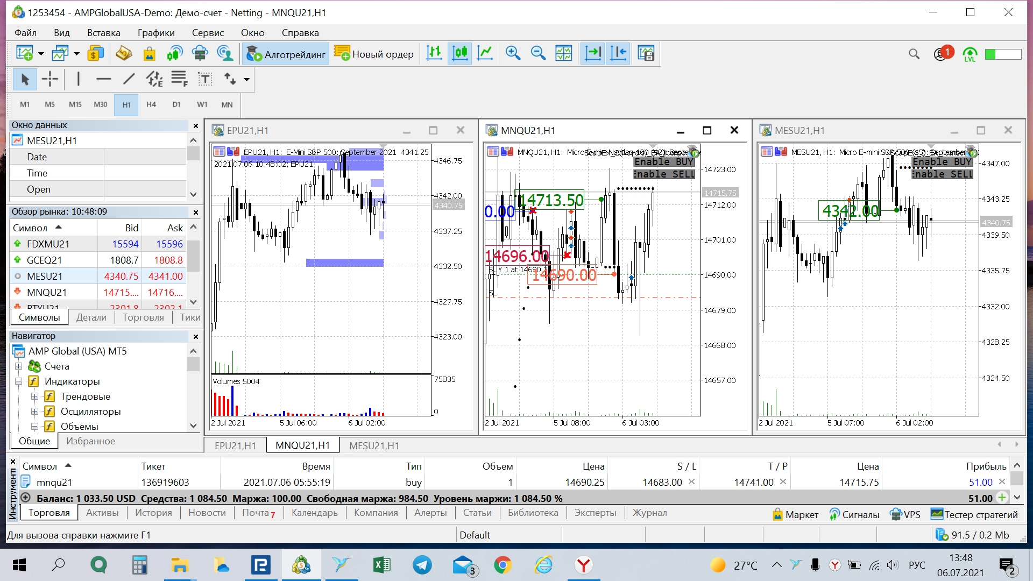Collapse the Индикаторы tree node
The width and height of the screenshot is (1033, 581).
click(x=19, y=381)
